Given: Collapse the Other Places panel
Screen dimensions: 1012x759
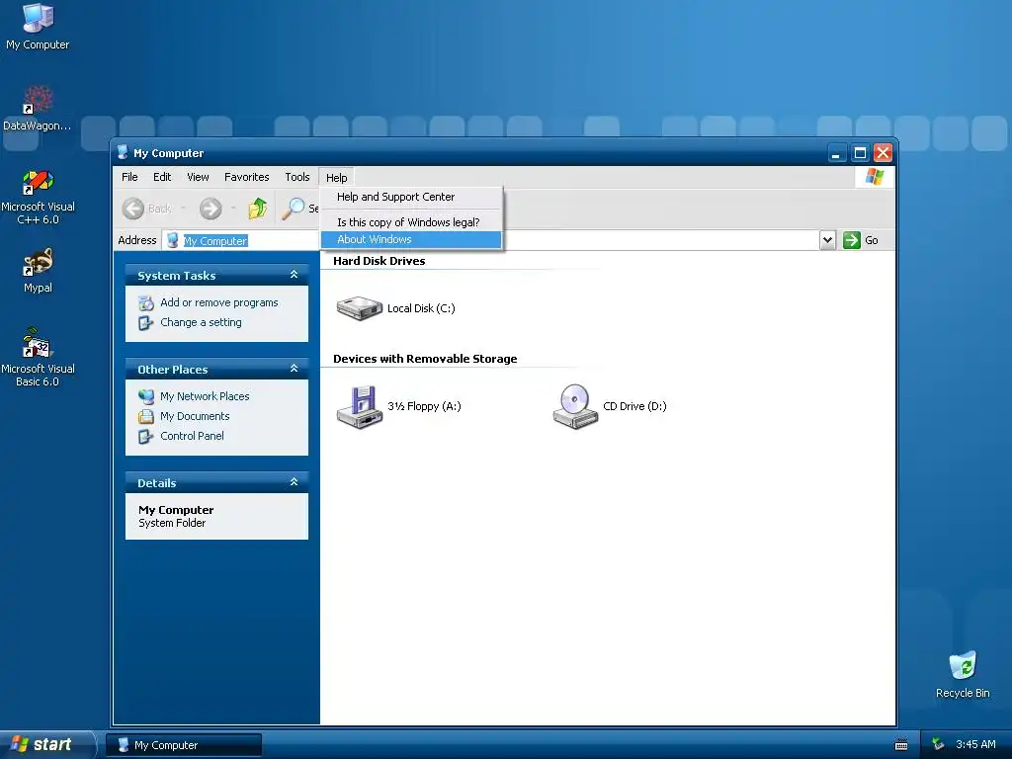Looking at the screenshot, I should point(294,369).
